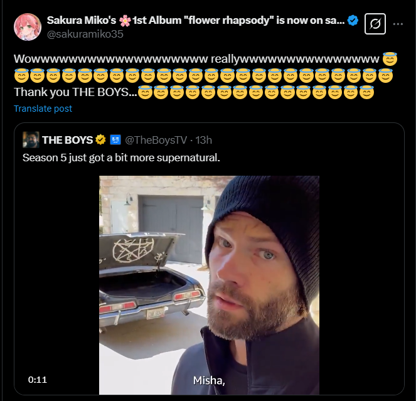Screen dimensions: 416x401
Task: Click the gold verified badge next to THE BOYS
Action: click(x=100, y=139)
